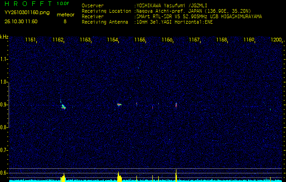Screen dimensions: 286x182
Task: Click the HROFFT title text
Action: [28, 4]
